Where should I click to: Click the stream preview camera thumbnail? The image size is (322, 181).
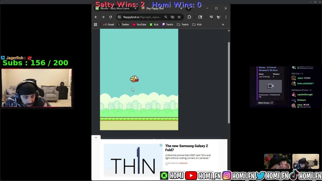270,86
